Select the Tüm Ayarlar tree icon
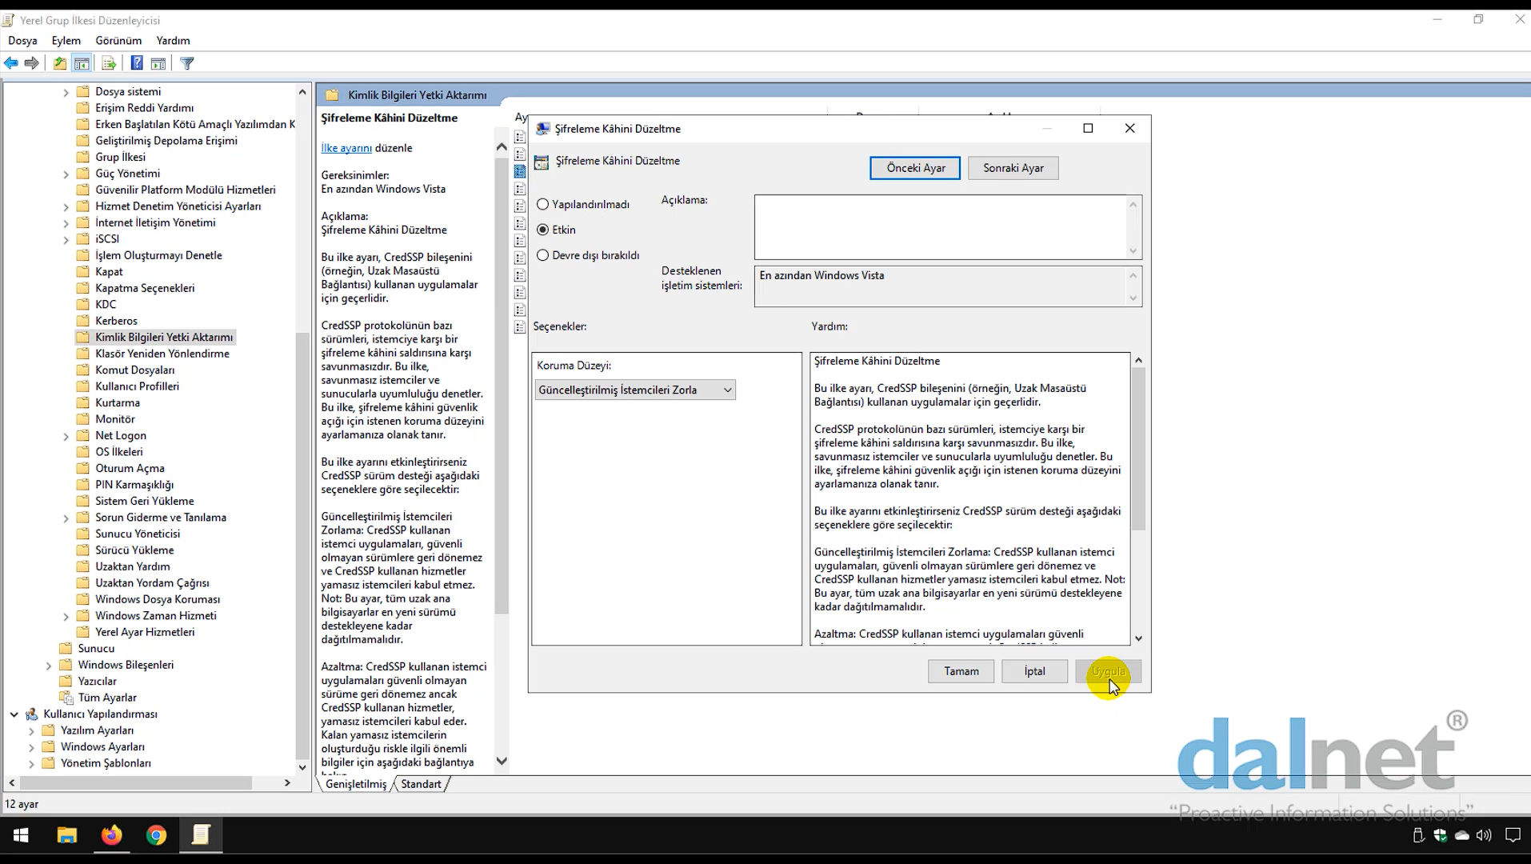 pyautogui.click(x=66, y=698)
